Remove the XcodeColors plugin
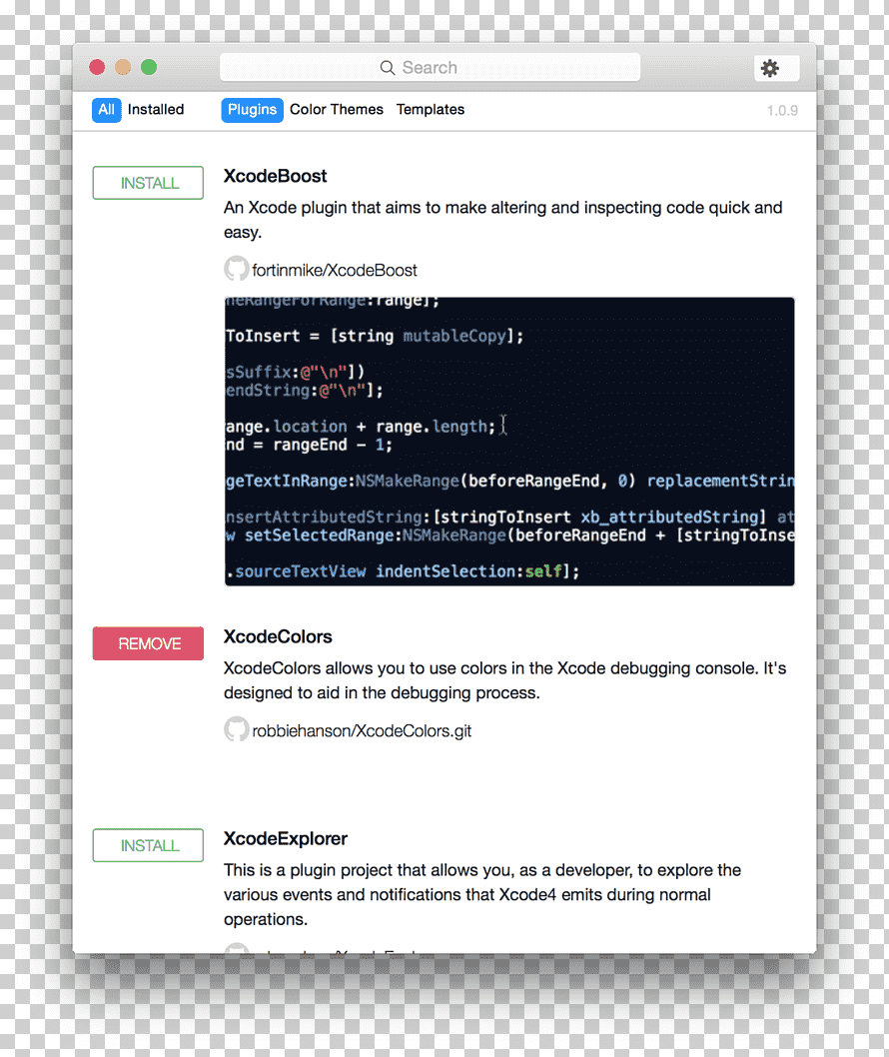The width and height of the screenshot is (889, 1057). pyautogui.click(x=148, y=643)
